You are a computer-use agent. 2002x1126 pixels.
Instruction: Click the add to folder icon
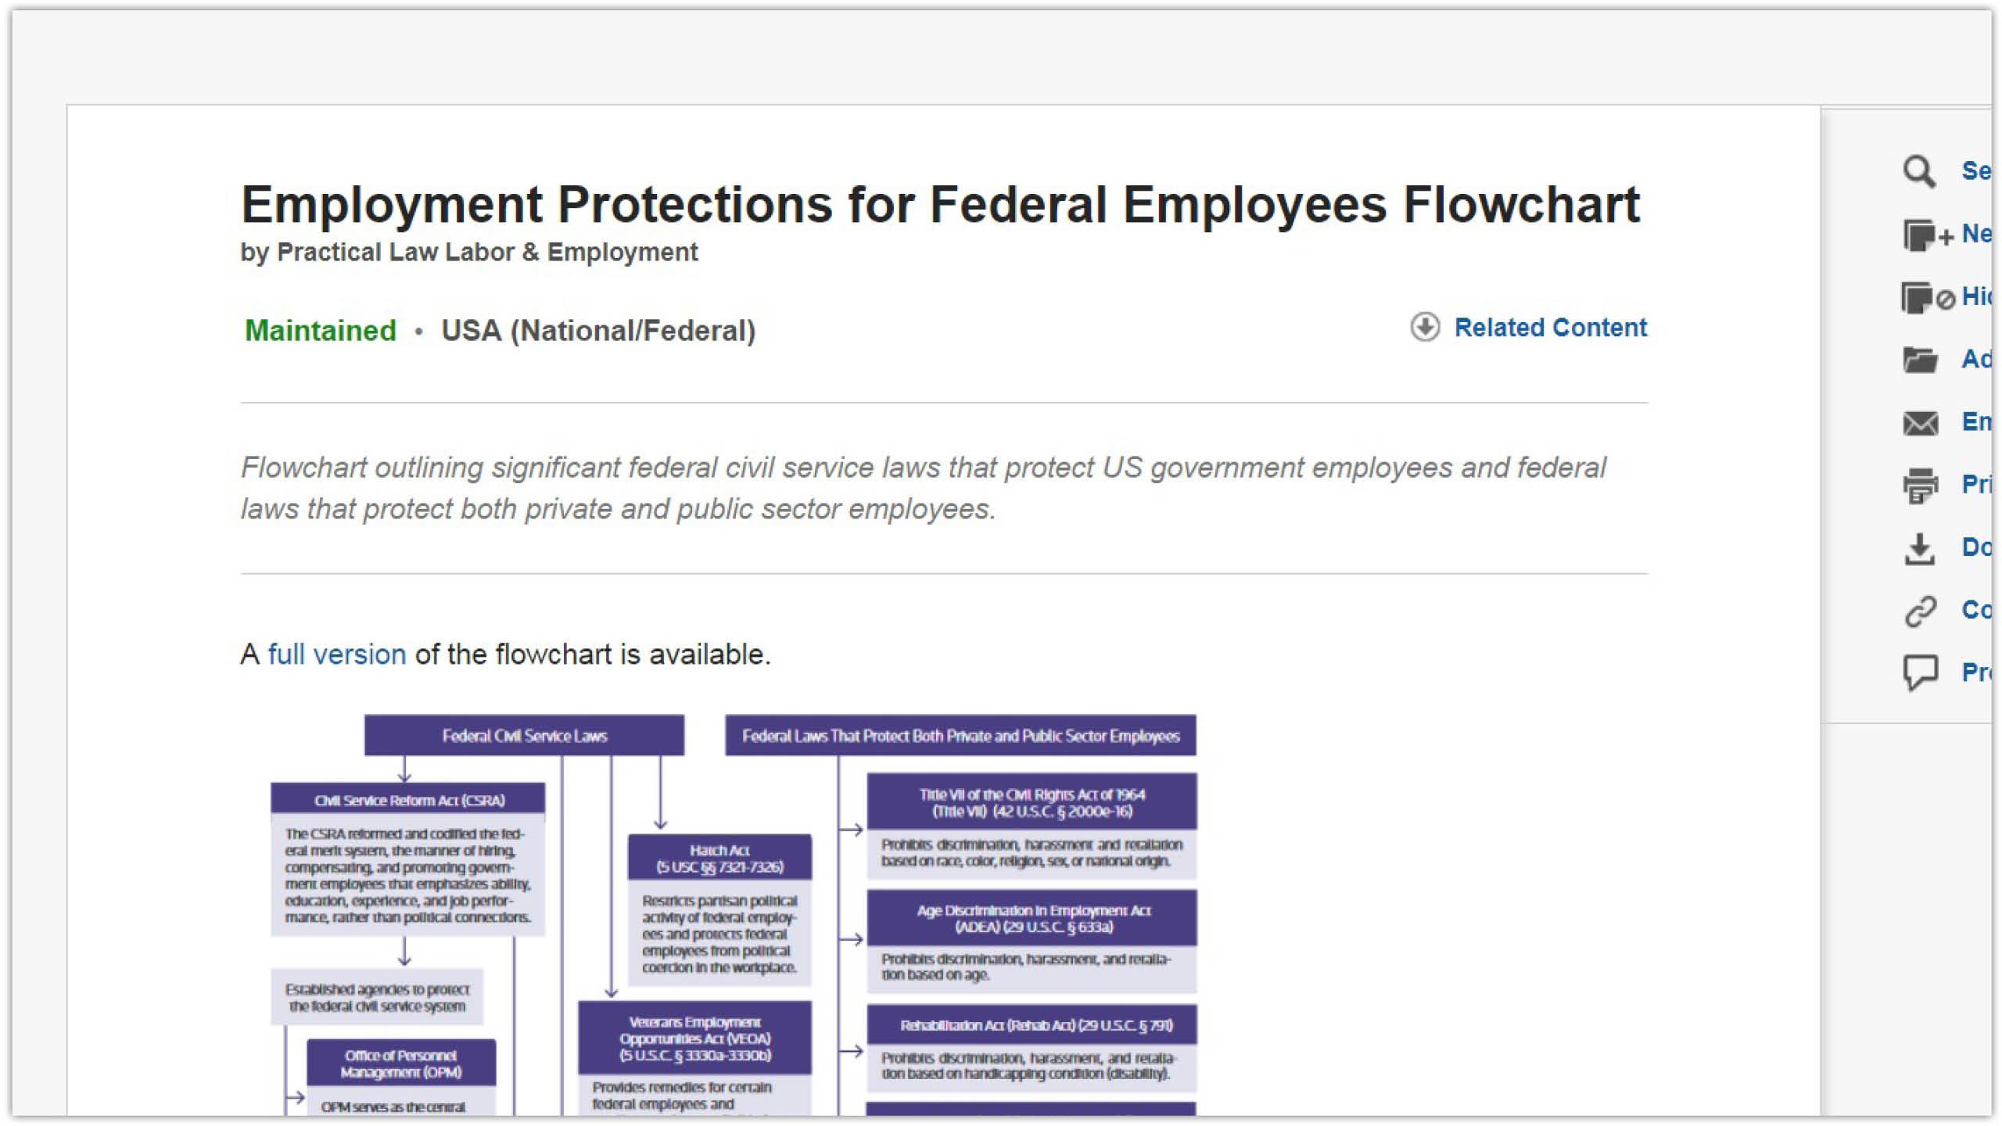(x=1920, y=360)
